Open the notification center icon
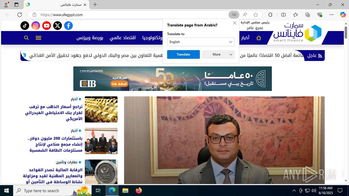349x196 pixels. click(340, 191)
